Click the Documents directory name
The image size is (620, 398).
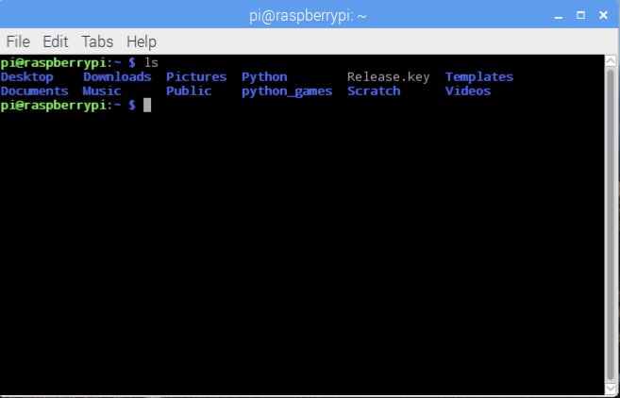coord(34,91)
